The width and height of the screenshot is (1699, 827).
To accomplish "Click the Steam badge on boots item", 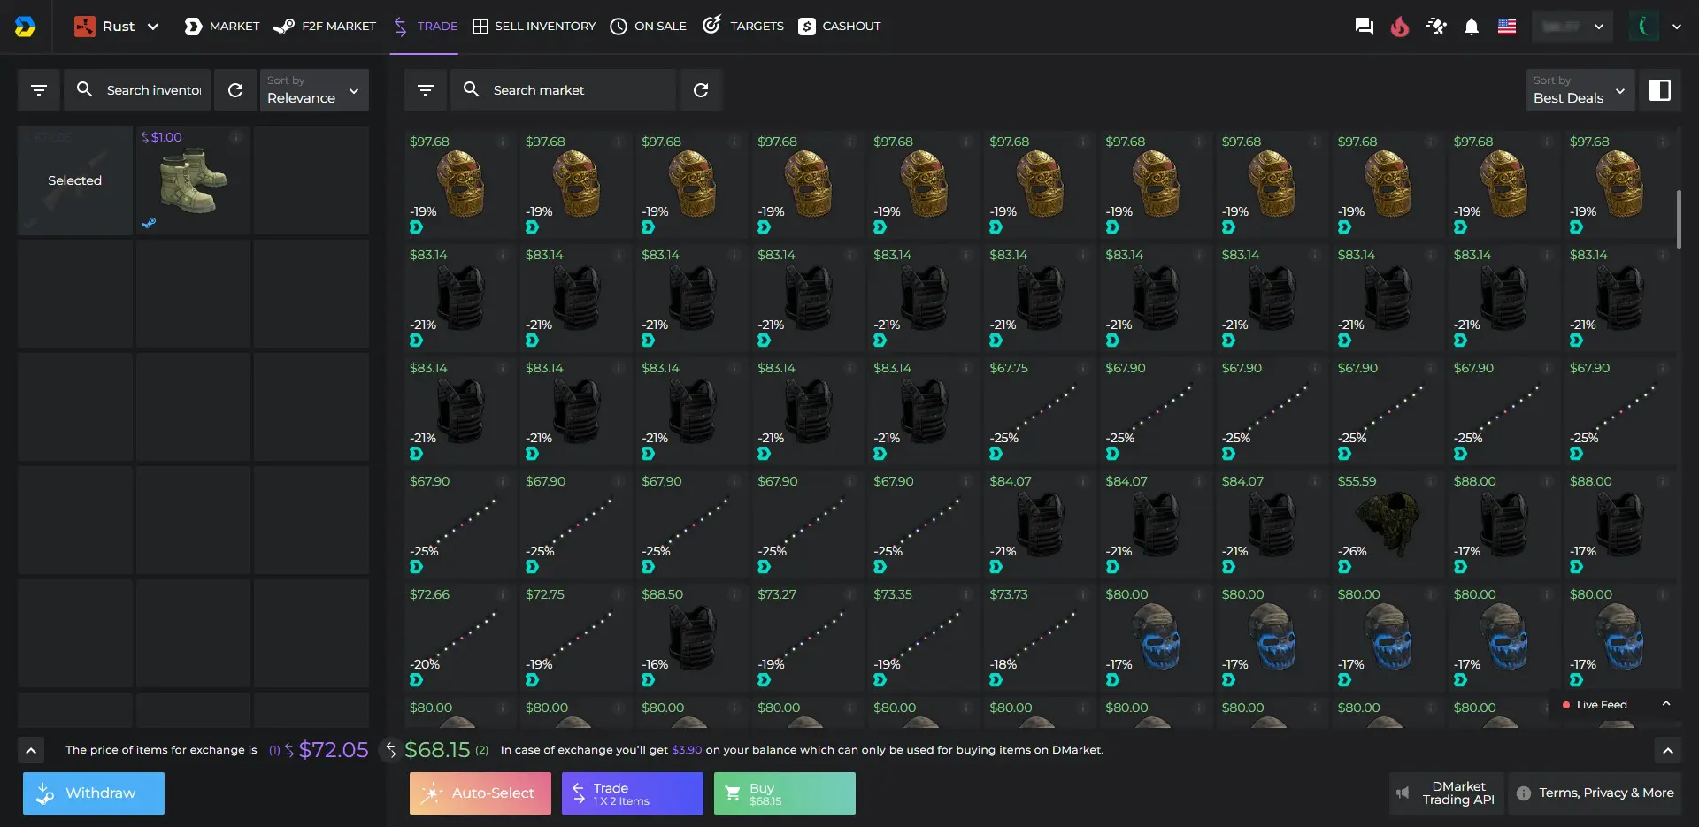I will (x=149, y=224).
